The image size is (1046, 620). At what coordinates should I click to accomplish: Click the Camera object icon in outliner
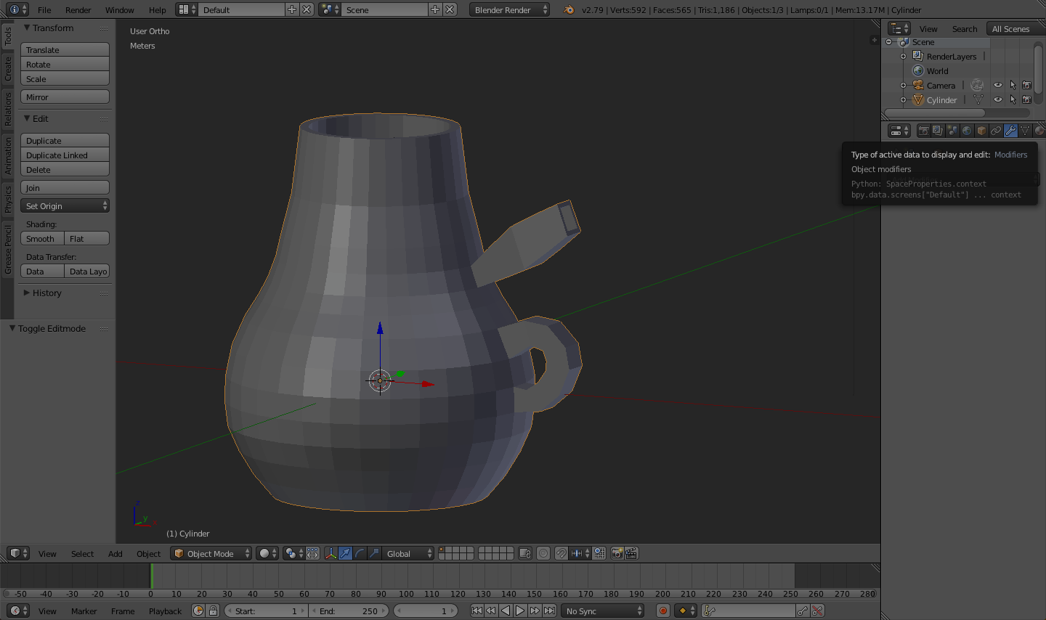pos(918,85)
